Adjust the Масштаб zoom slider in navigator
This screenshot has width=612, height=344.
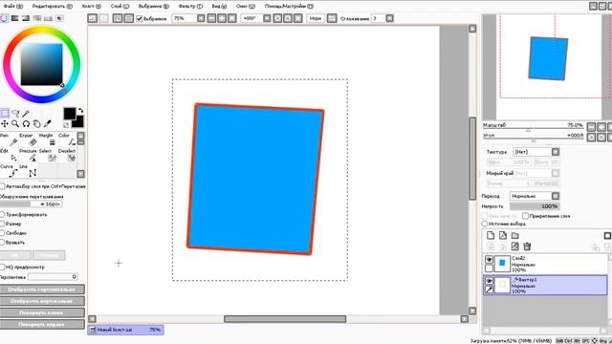(534, 129)
